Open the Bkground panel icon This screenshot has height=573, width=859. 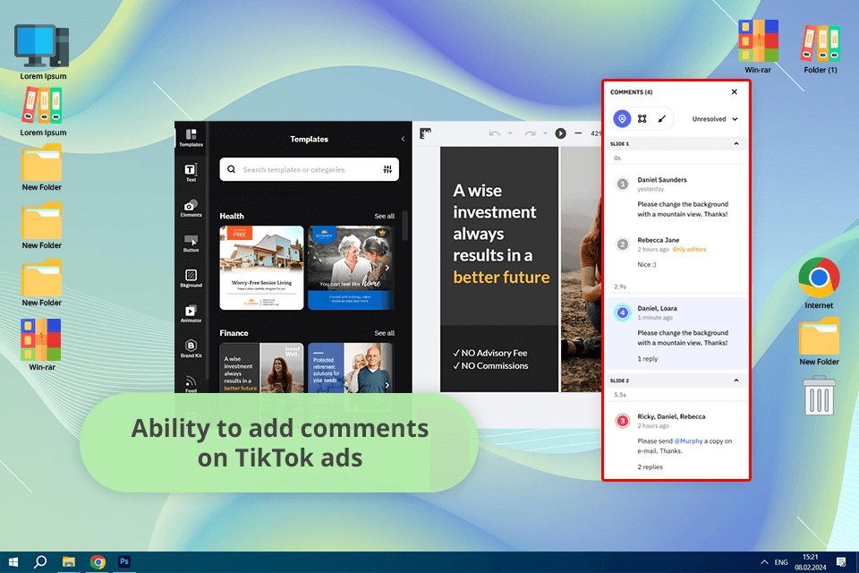click(x=191, y=278)
